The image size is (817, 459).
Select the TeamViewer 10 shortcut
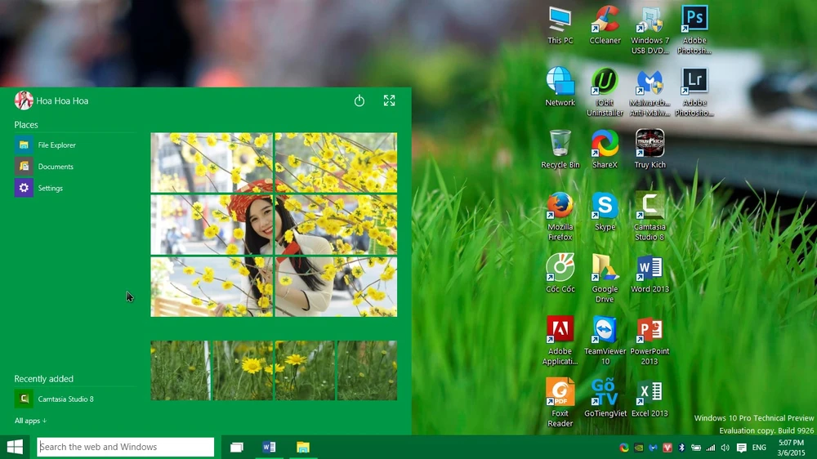pos(605,341)
